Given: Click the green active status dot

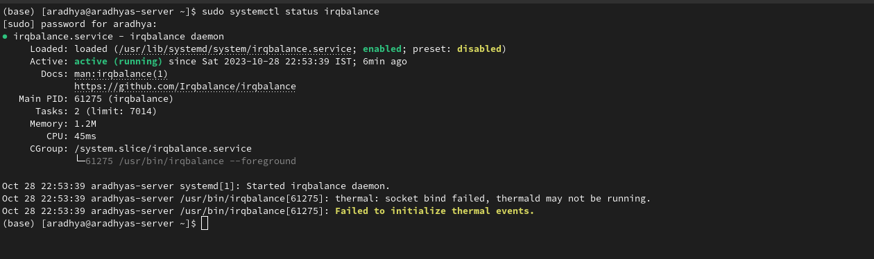Looking at the screenshot, I should click(x=6, y=37).
